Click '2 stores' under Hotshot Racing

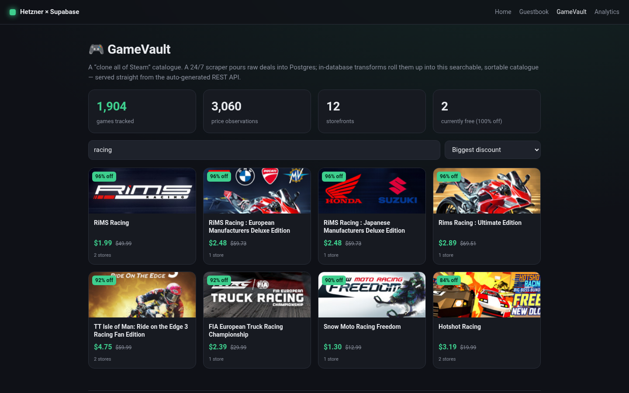(x=447, y=359)
